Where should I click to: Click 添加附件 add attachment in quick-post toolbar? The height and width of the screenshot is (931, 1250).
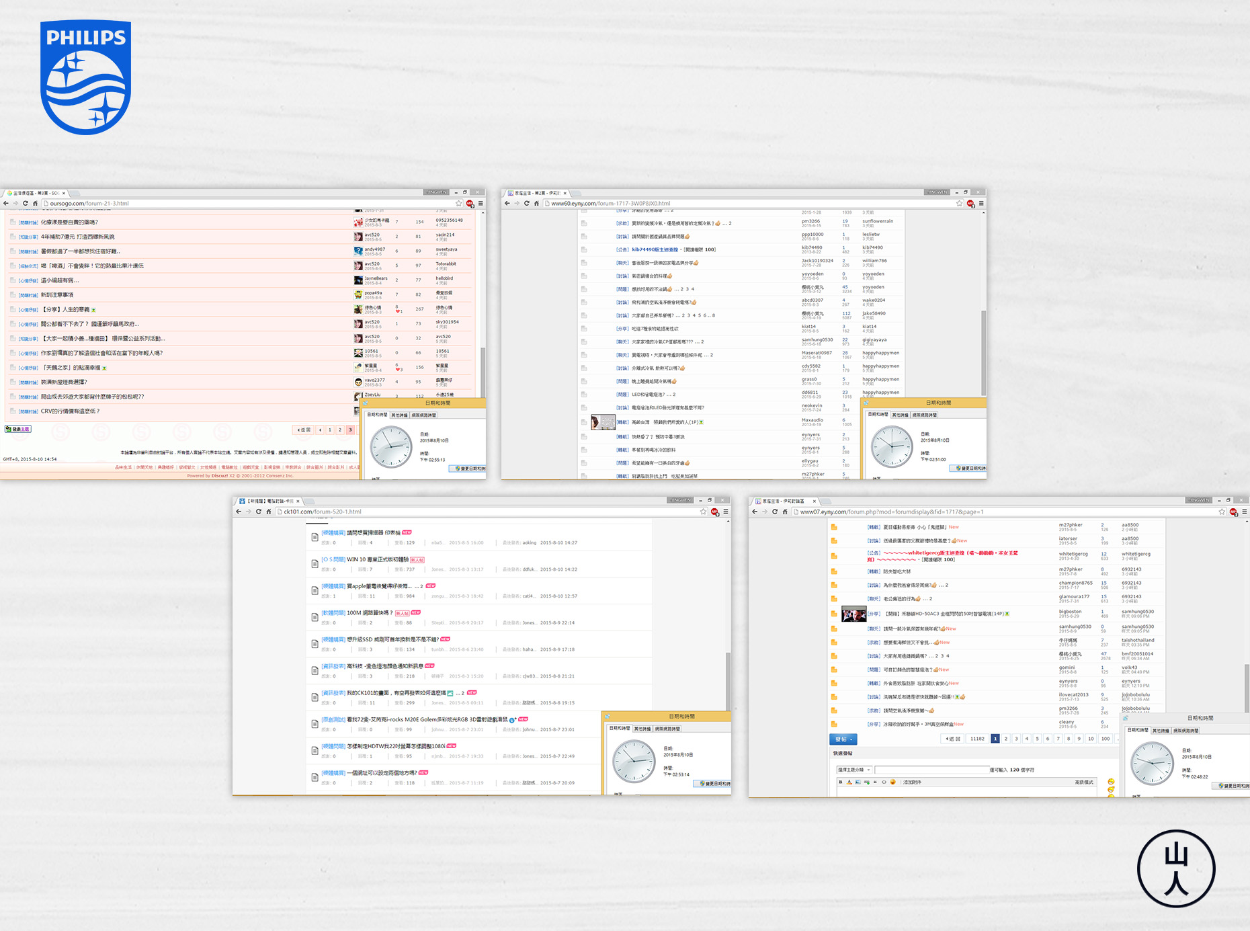912,782
